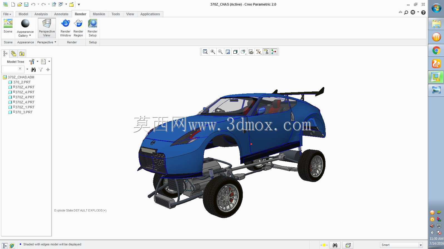Open the windows switcher icon

pos(61,4)
